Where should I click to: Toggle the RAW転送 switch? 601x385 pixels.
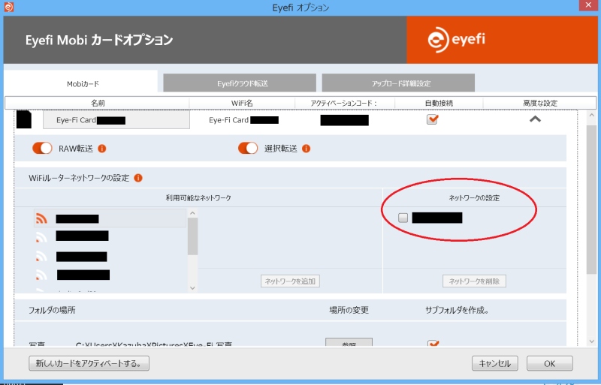tap(42, 149)
